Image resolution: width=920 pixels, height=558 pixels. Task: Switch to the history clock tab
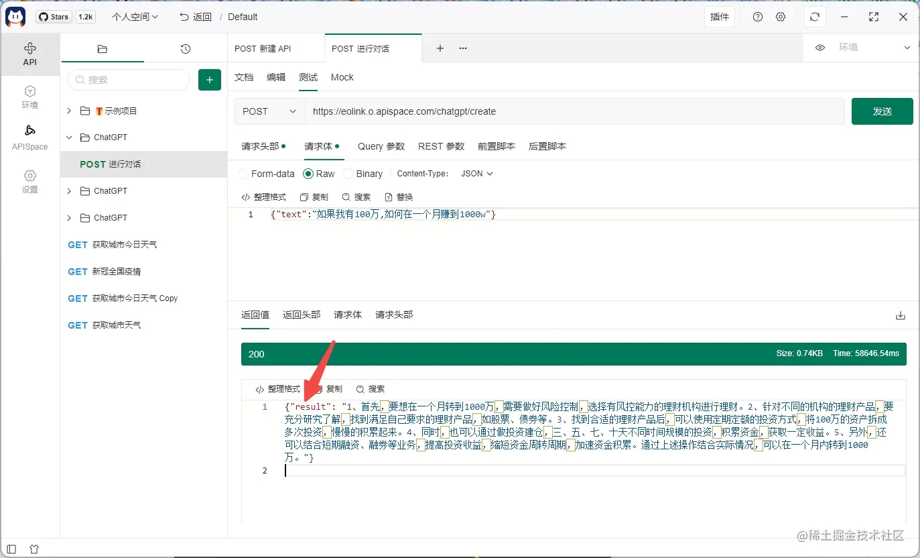(x=186, y=49)
